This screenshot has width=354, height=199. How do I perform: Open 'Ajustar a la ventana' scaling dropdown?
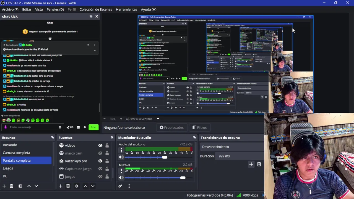coord(142,119)
